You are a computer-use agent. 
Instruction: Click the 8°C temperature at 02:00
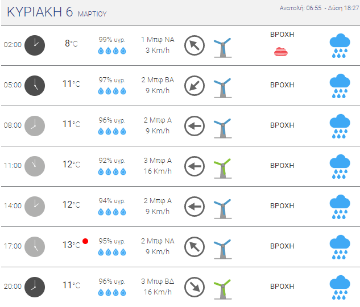72,43
